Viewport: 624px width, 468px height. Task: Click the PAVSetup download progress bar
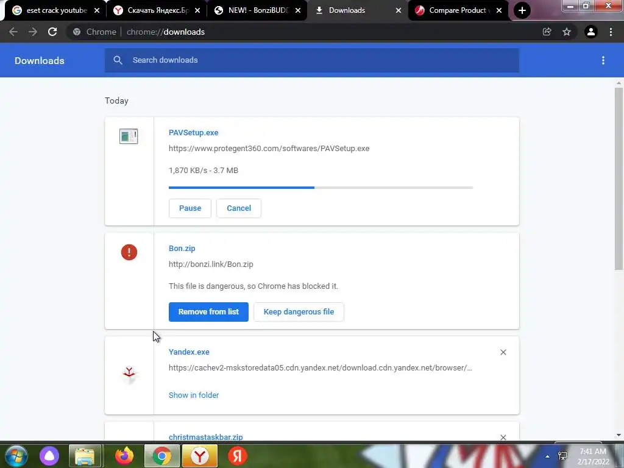pyautogui.click(x=321, y=188)
